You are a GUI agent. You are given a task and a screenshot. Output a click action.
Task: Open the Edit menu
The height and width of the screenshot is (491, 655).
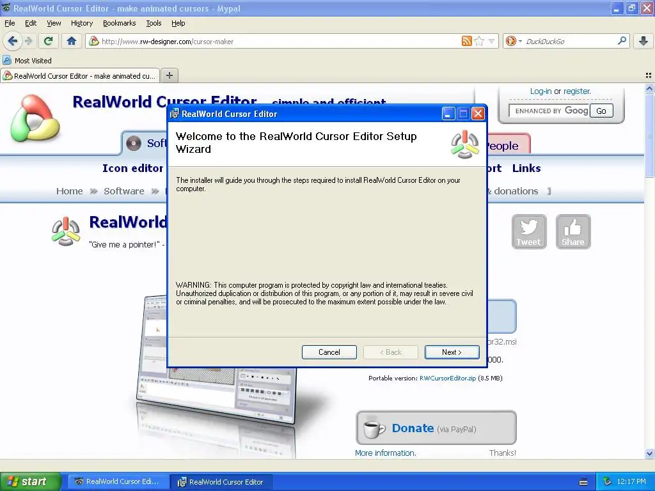[31, 23]
